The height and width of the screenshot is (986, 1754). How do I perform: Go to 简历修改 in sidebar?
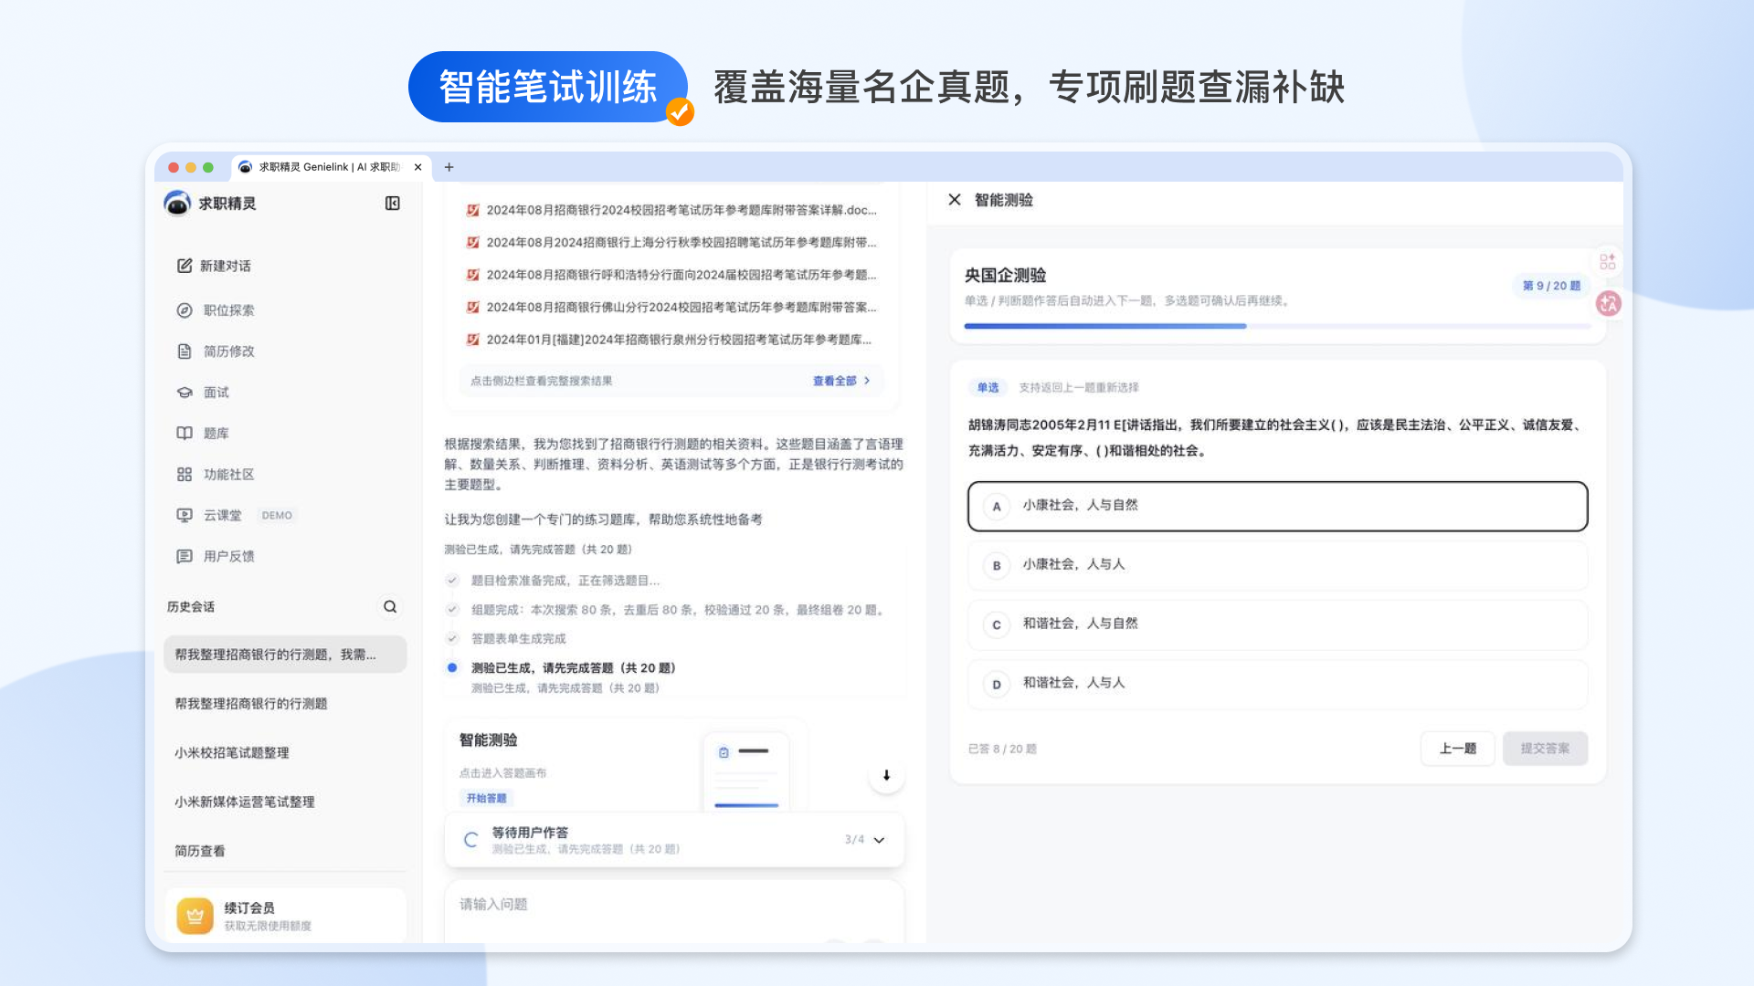(216, 351)
